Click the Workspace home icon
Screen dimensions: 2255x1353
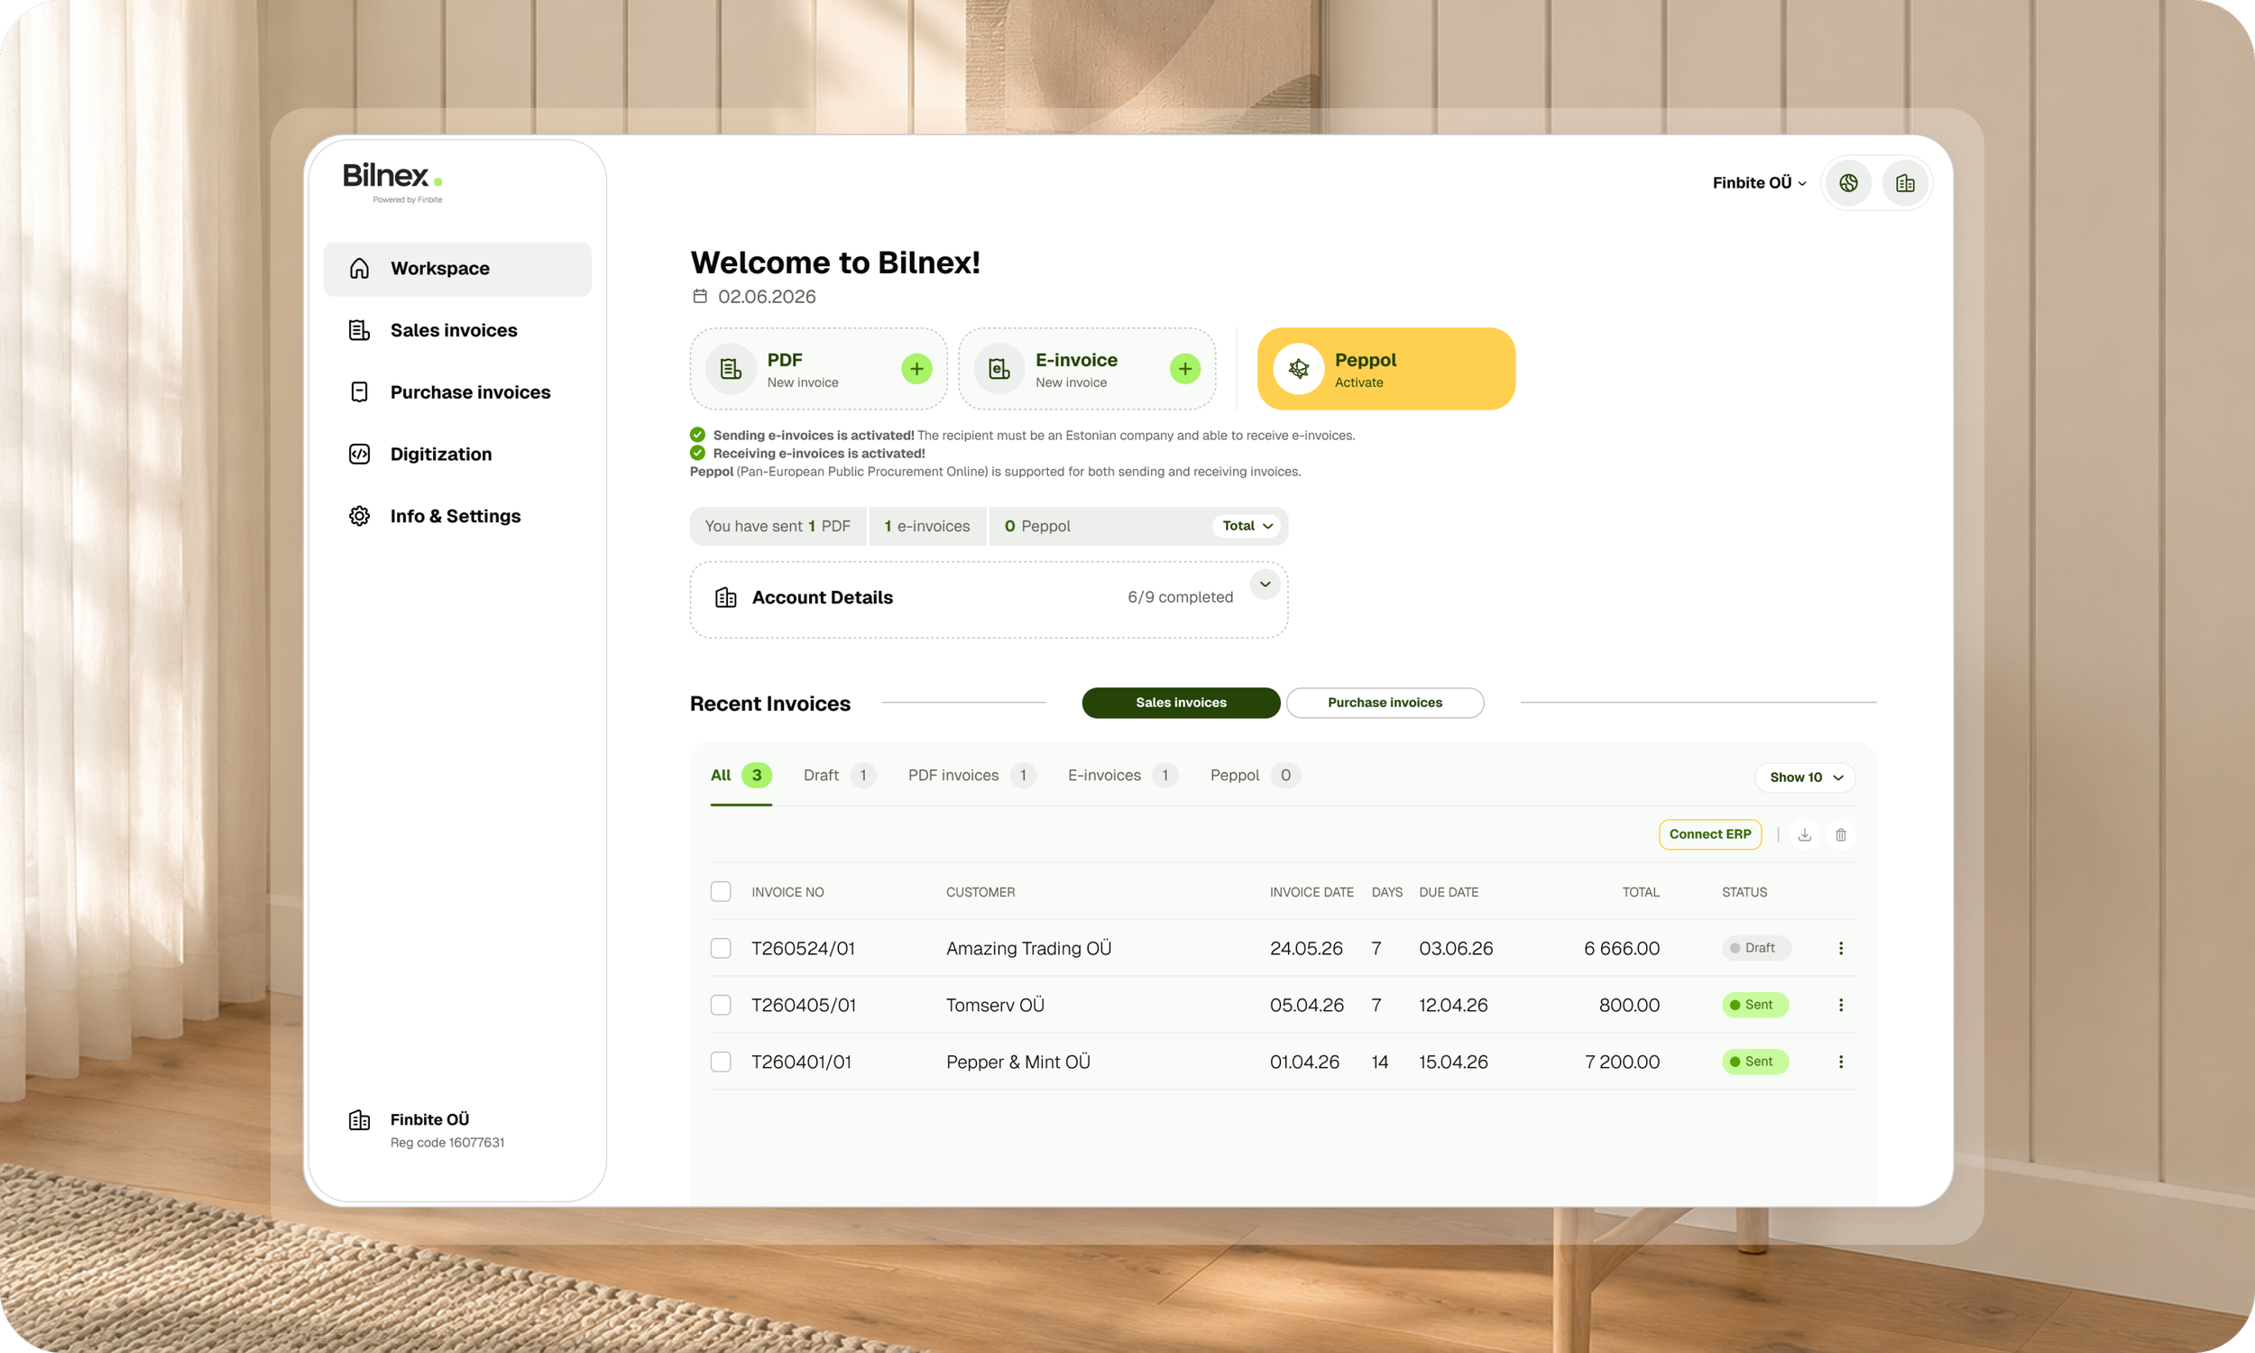(359, 268)
